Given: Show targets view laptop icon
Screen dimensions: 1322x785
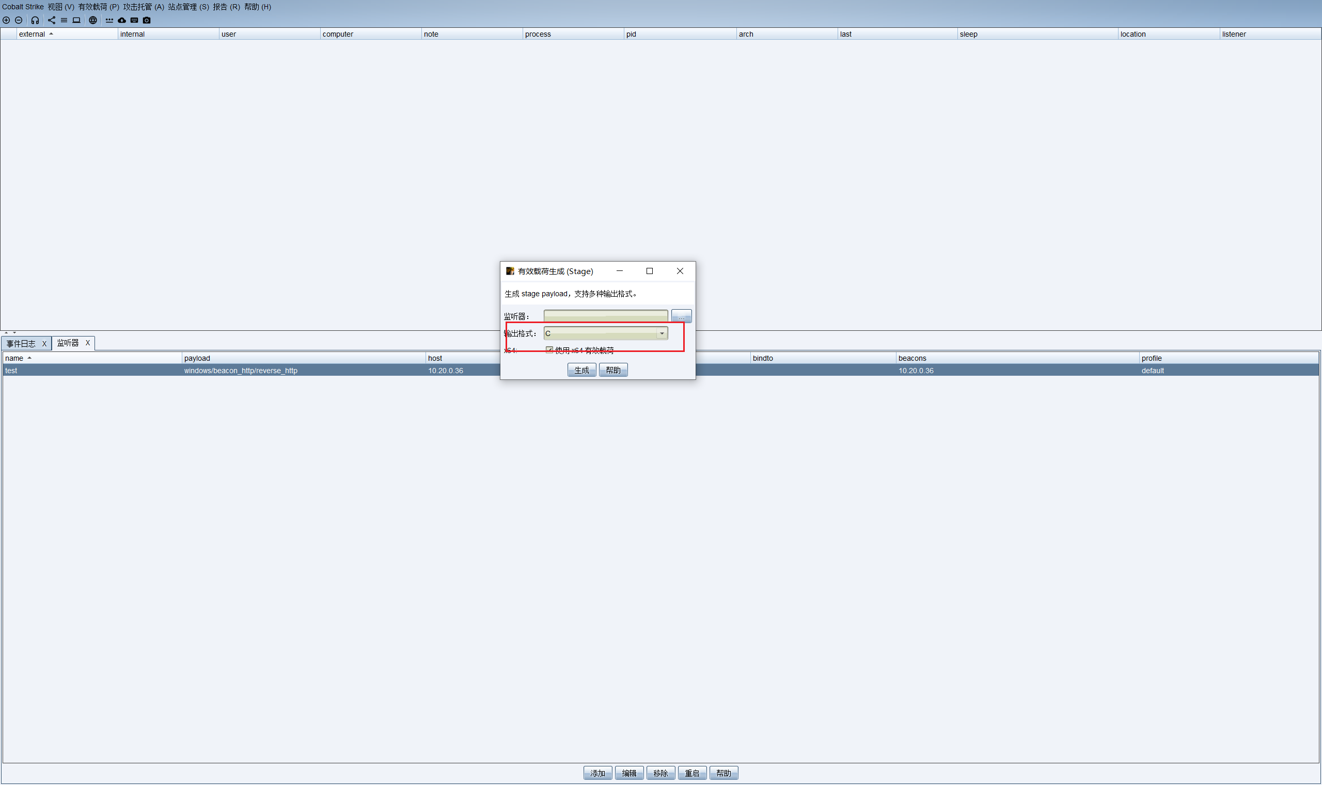Looking at the screenshot, I should [x=76, y=20].
